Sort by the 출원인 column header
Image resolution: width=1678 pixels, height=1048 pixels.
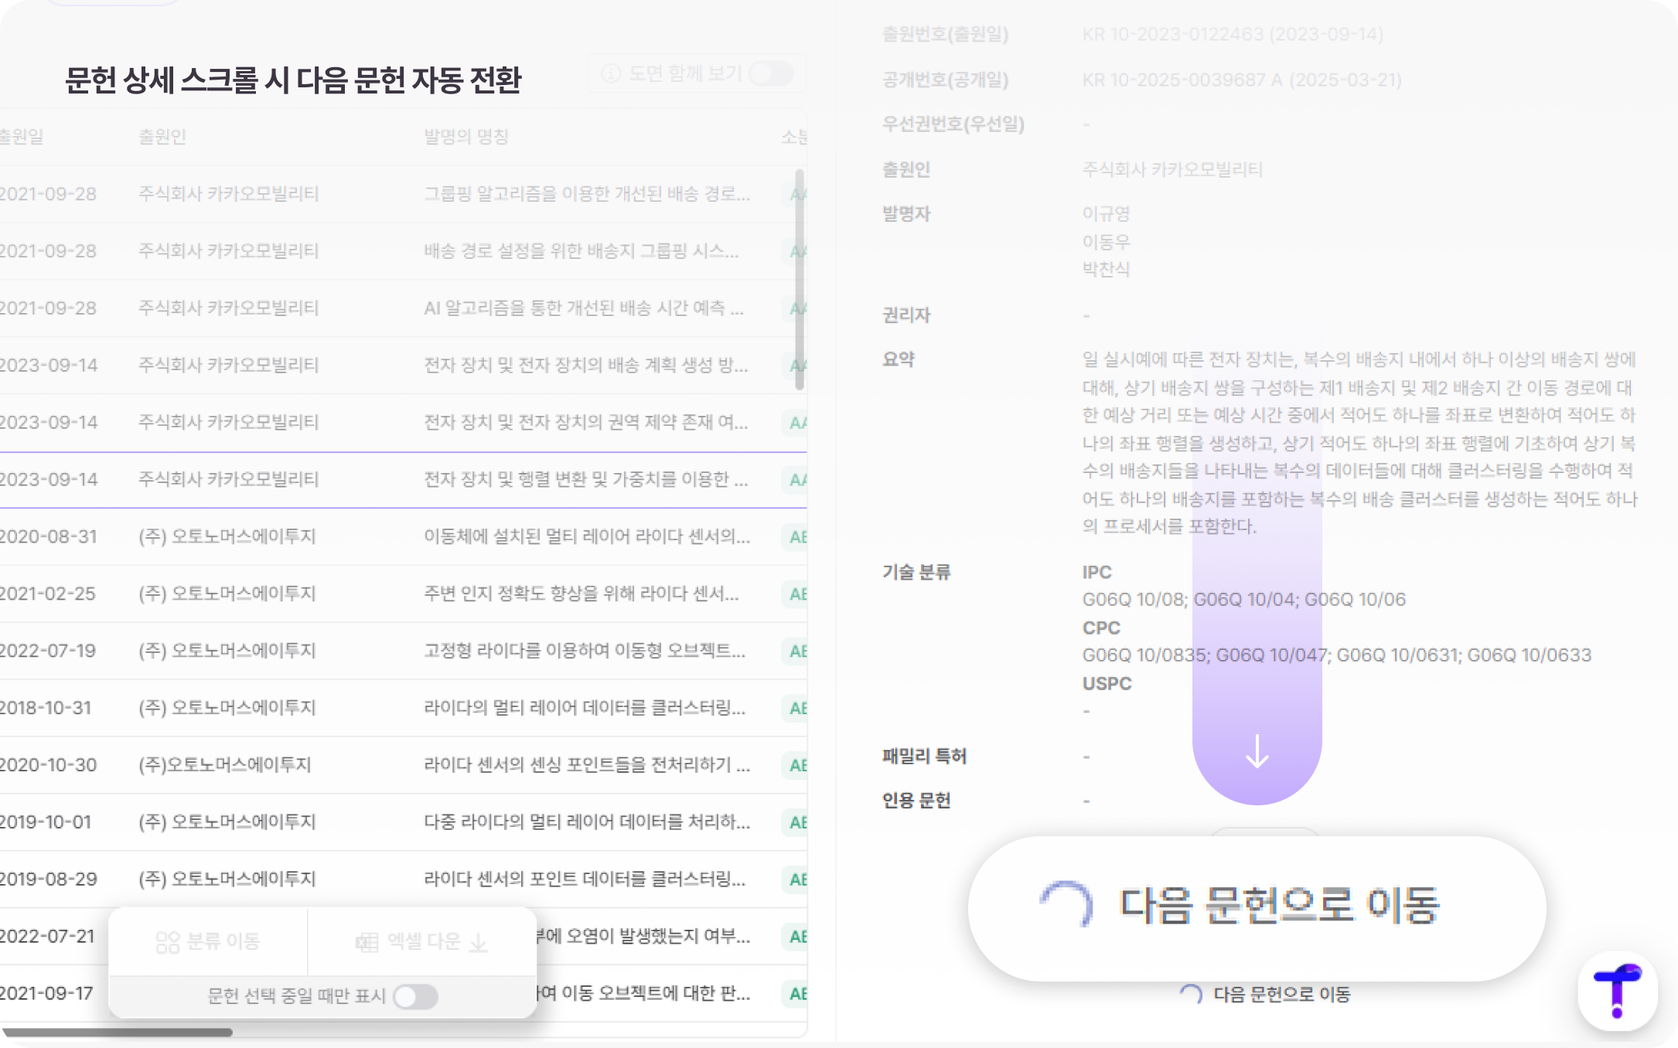point(162,137)
